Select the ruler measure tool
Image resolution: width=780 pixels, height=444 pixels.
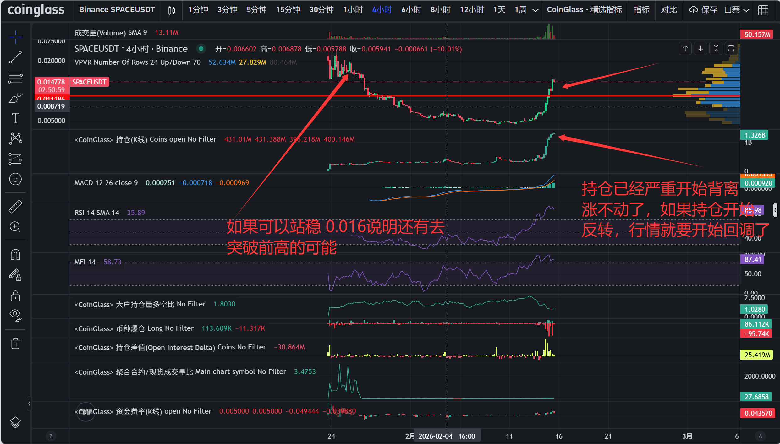(x=15, y=207)
